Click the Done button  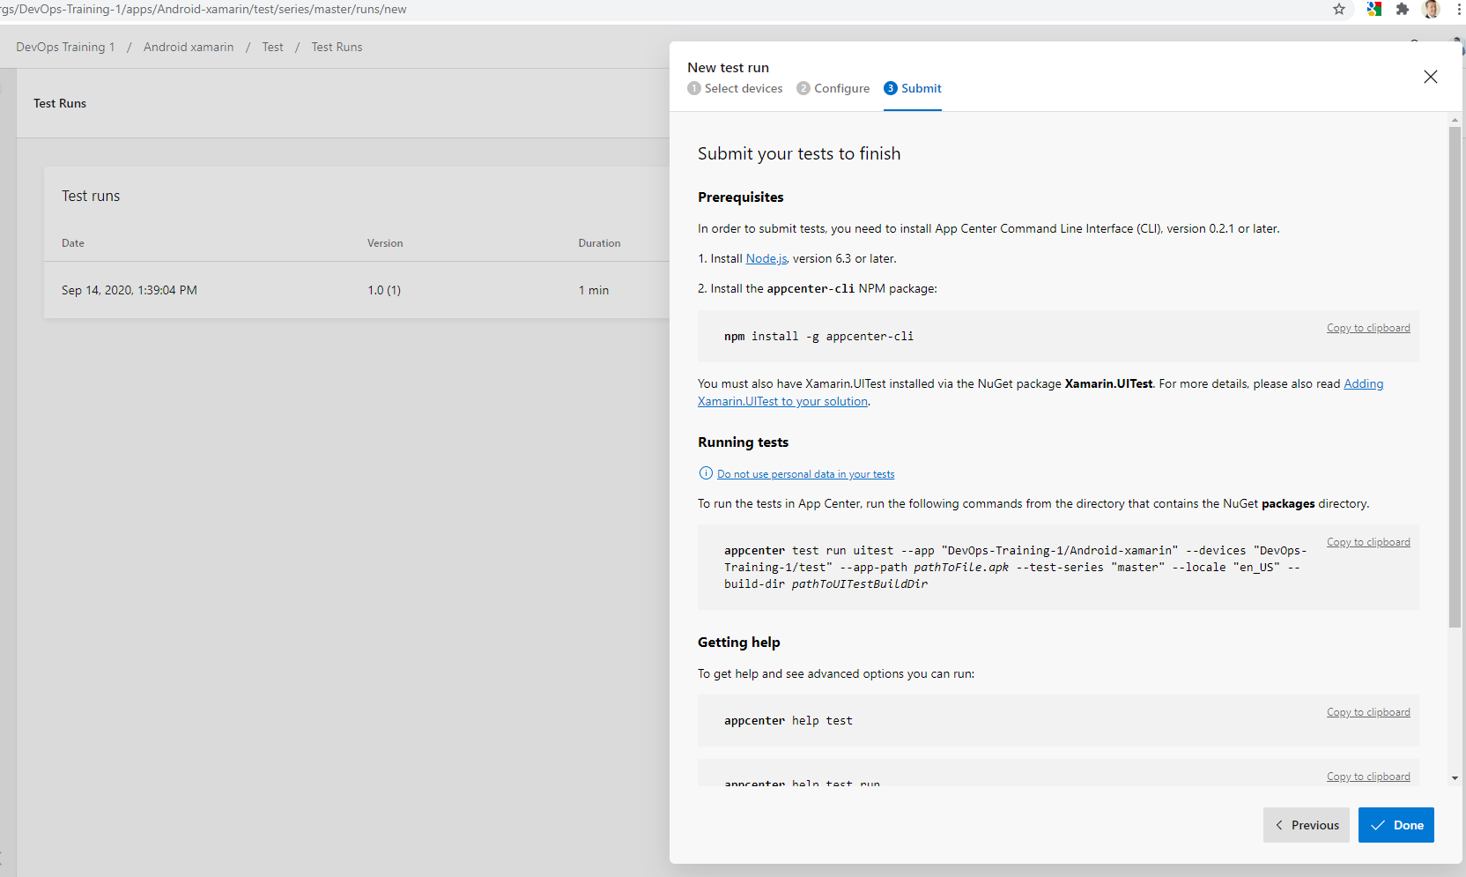1396,825
